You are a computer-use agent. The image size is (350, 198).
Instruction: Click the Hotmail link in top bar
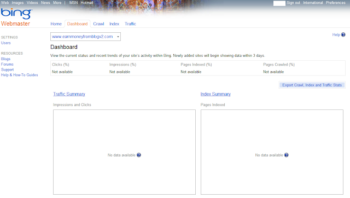click(87, 3)
